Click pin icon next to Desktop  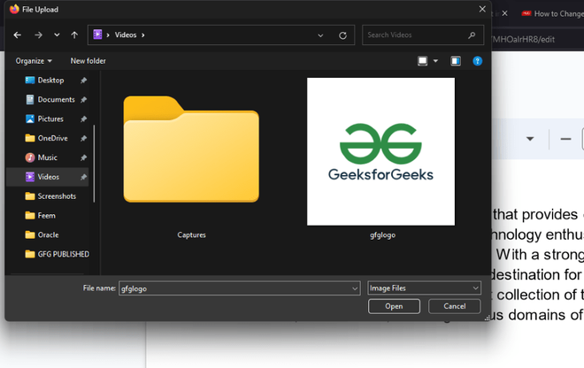coord(83,80)
